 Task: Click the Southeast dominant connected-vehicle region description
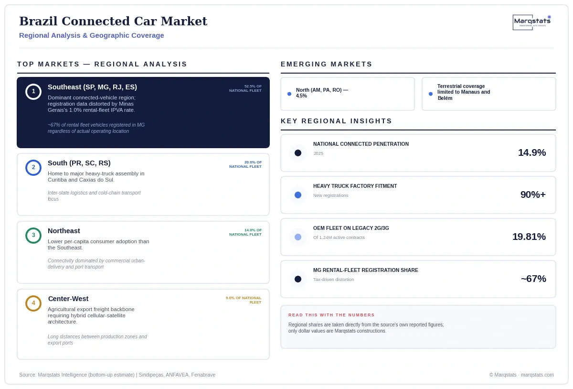(x=92, y=104)
